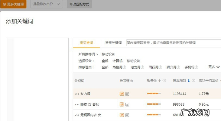Image resolution: width=221 pixels, height=121 pixels.
Task: Filter by 手机标 reason
Action: click(x=190, y=67)
